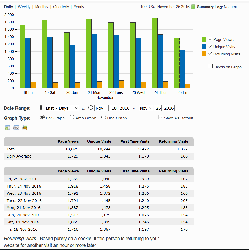The image size is (249, 250).
Task: Open the end month Nov dropdown
Action: [x=146, y=108]
